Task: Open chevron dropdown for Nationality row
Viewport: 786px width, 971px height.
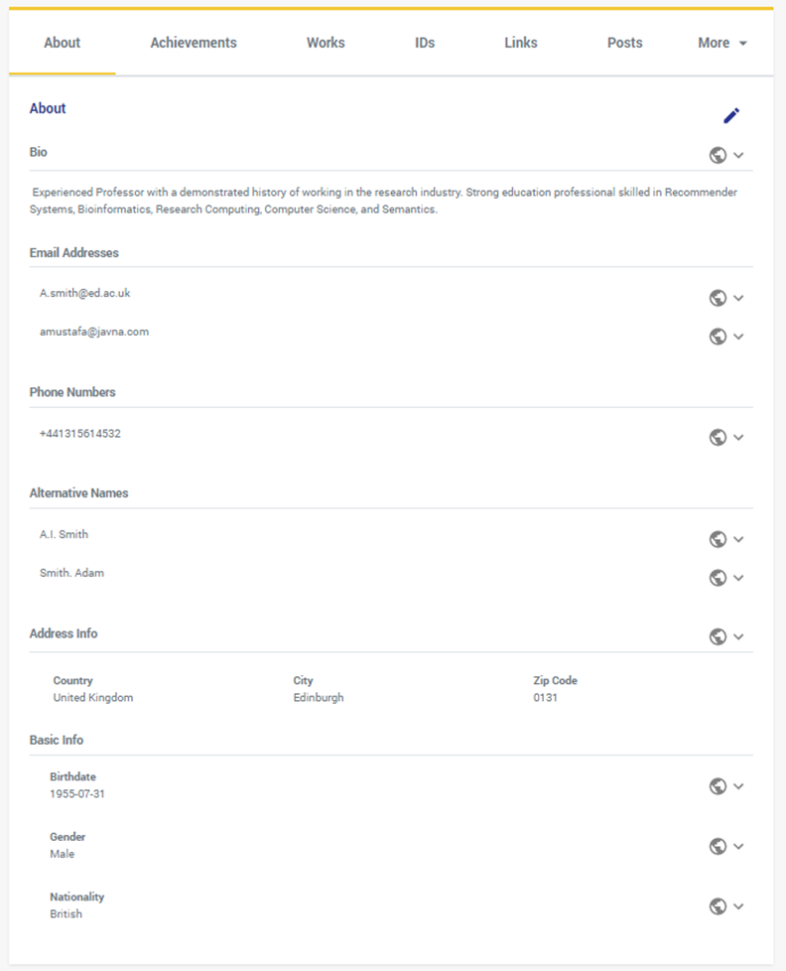Action: click(738, 906)
